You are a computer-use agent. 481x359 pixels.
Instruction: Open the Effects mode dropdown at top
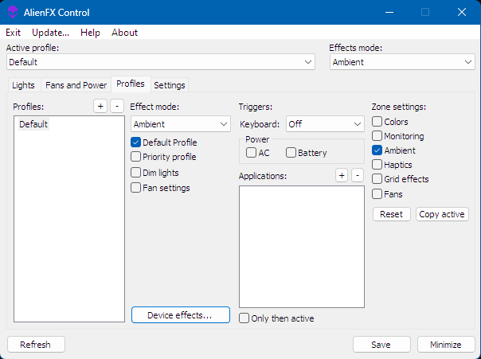(402, 62)
